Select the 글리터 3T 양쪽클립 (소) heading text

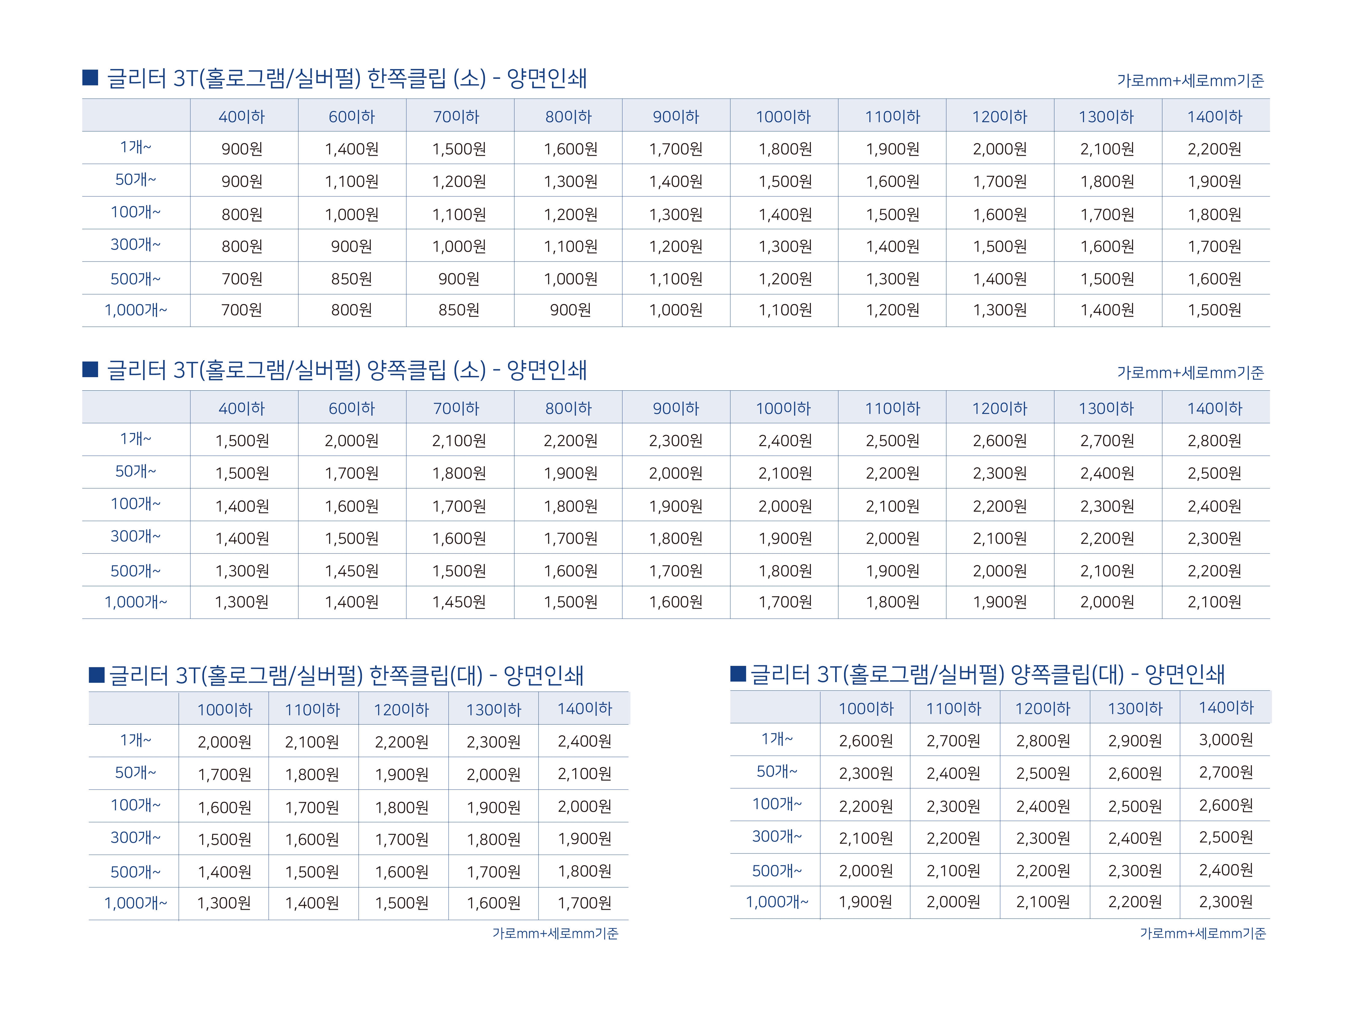coord(347,370)
